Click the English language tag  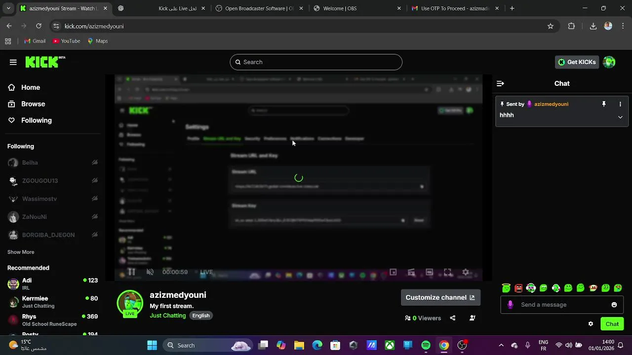201,316
